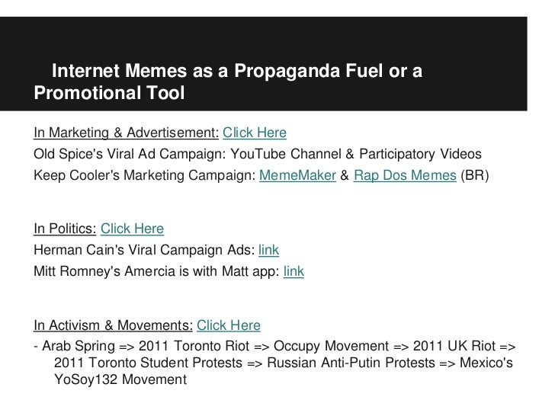Select the 'In Activism & Movements:' heading

(x=113, y=326)
